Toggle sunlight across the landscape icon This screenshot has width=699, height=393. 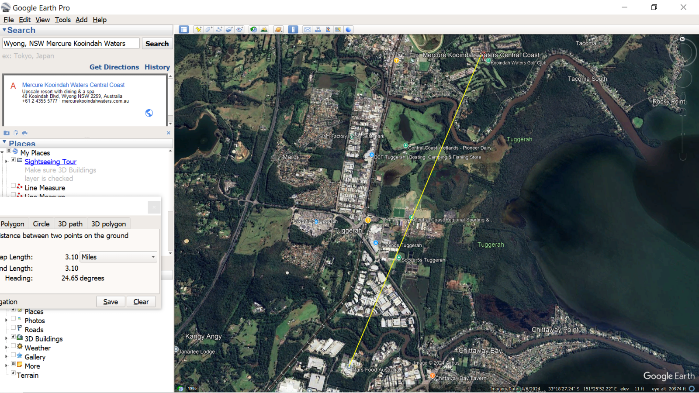tap(264, 30)
